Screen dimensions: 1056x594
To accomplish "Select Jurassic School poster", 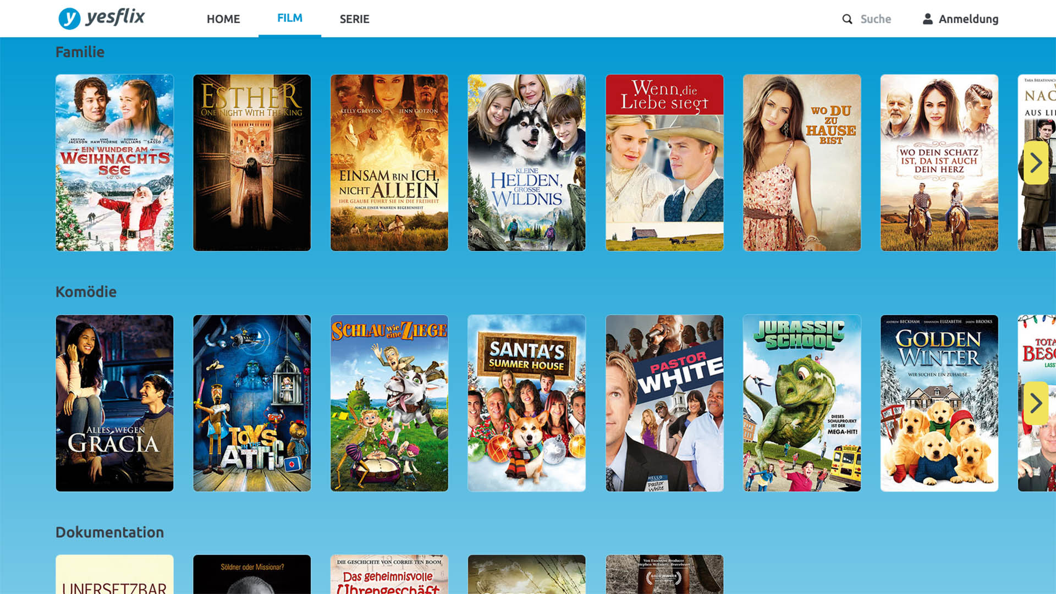I will pyautogui.click(x=802, y=403).
